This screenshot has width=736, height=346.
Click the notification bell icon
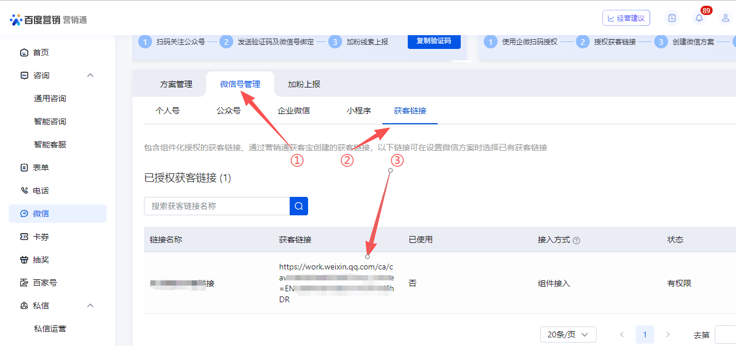(x=699, y=18)
